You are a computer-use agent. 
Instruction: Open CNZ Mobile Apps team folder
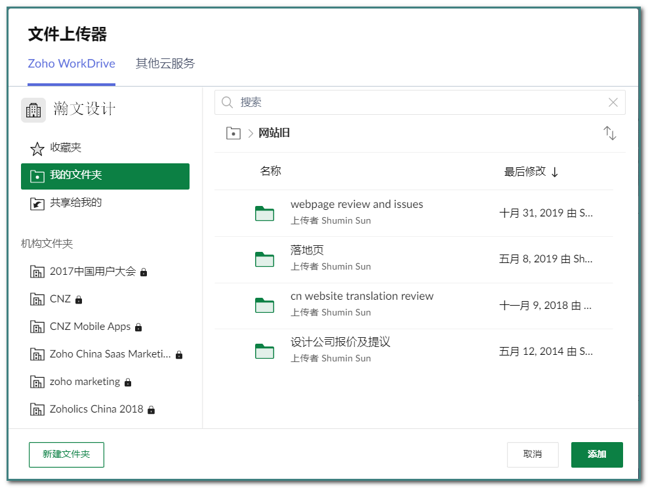point(90,327)
